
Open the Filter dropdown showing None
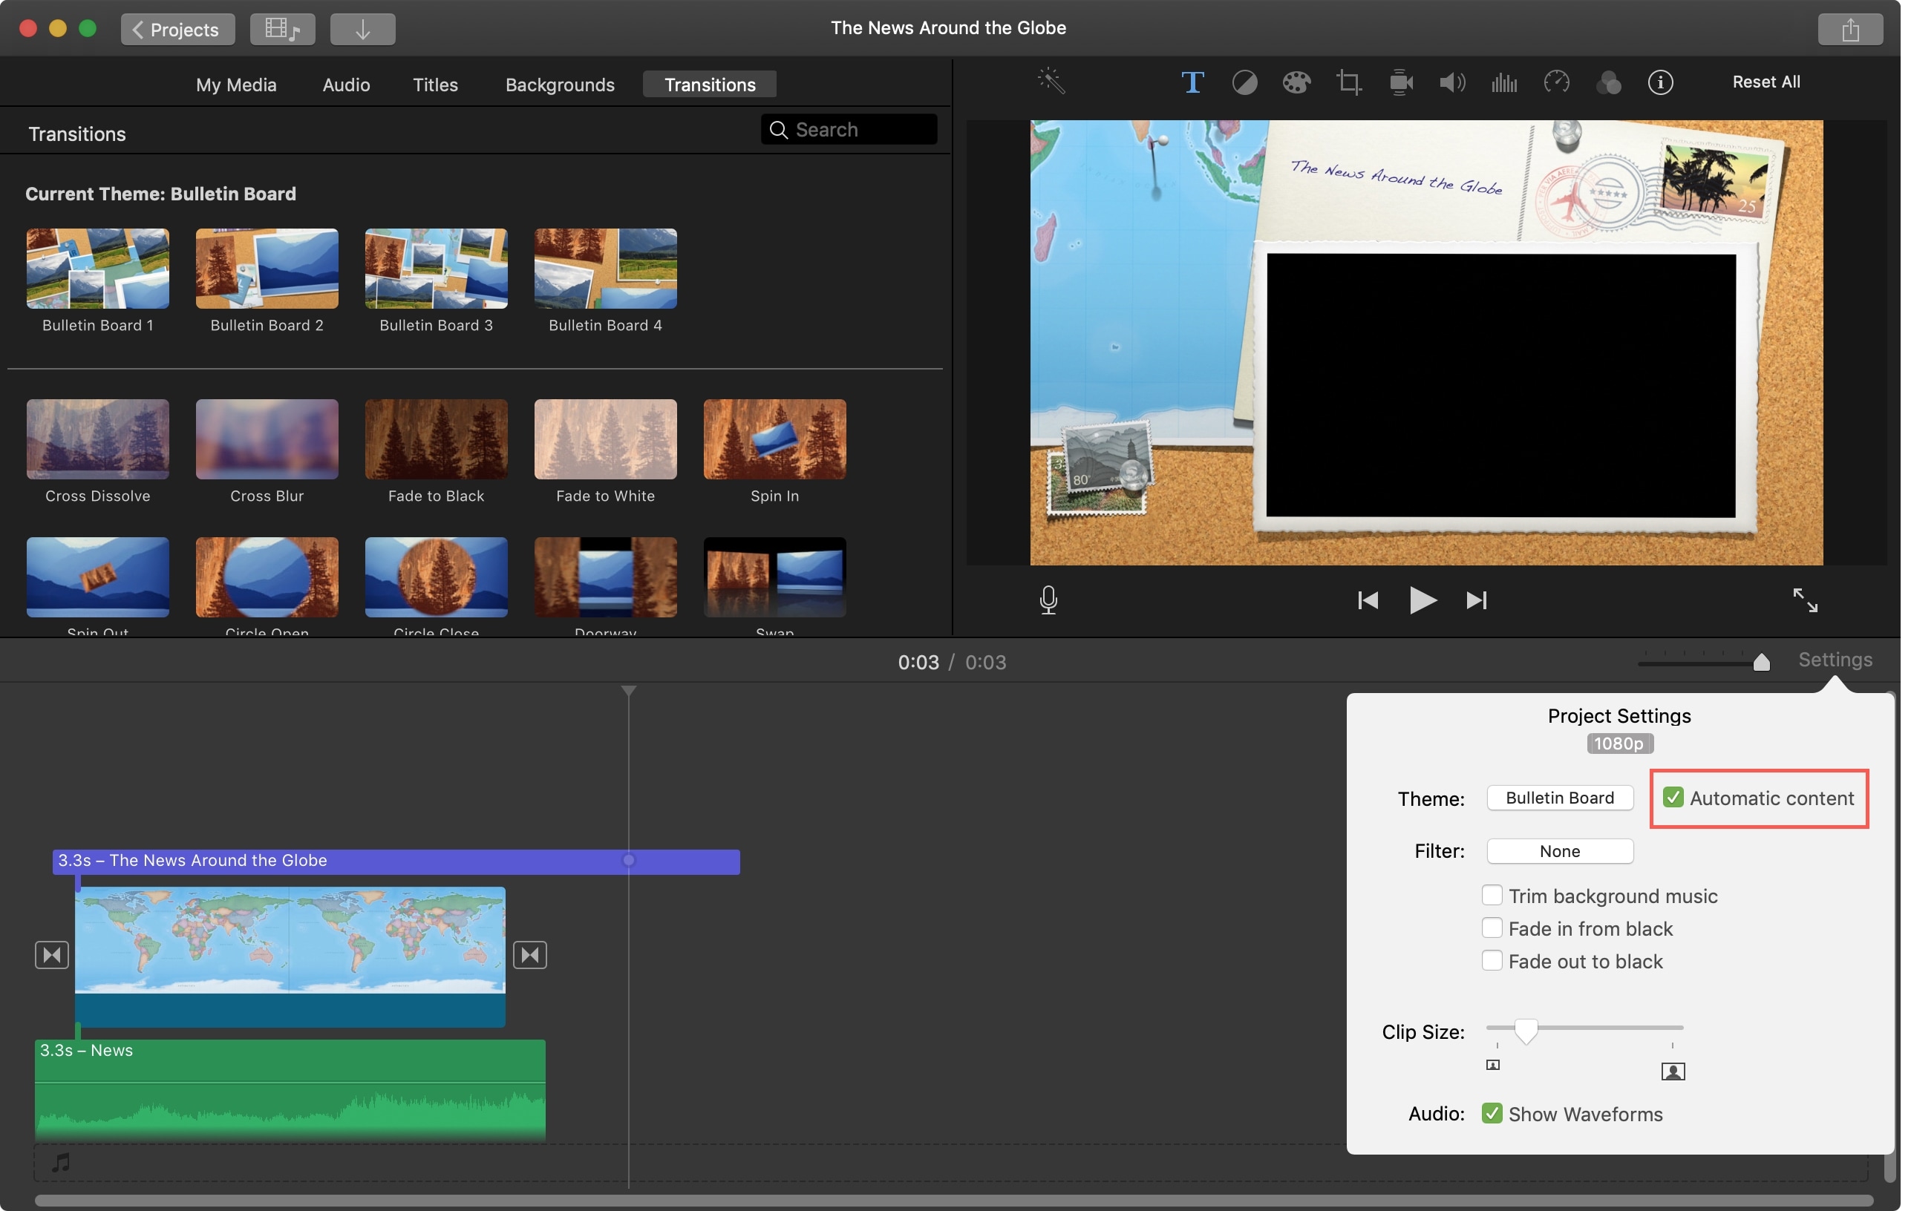click(1558, 849)
